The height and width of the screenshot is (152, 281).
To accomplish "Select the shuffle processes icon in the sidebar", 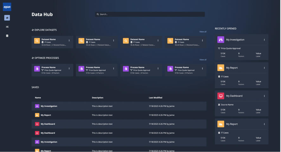I will (x=7, y=27).
